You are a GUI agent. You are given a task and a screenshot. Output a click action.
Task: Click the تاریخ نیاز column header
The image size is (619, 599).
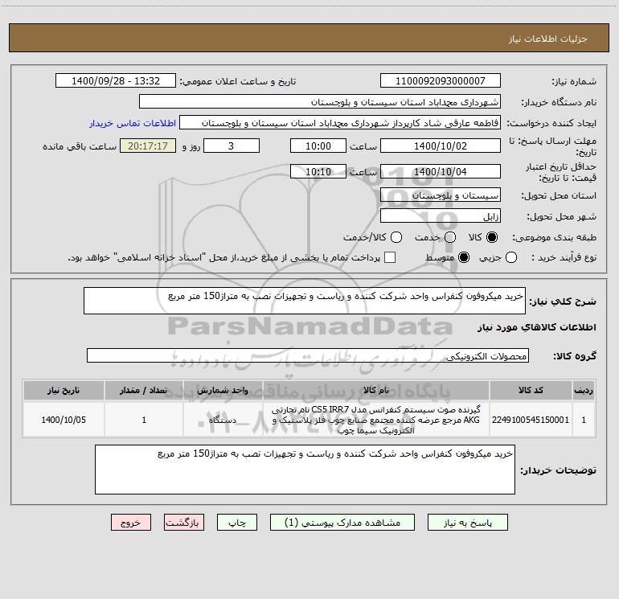pos(64,390)
